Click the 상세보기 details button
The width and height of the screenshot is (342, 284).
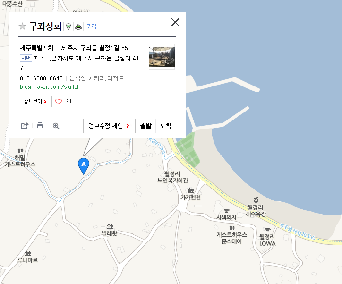(35, 102)
